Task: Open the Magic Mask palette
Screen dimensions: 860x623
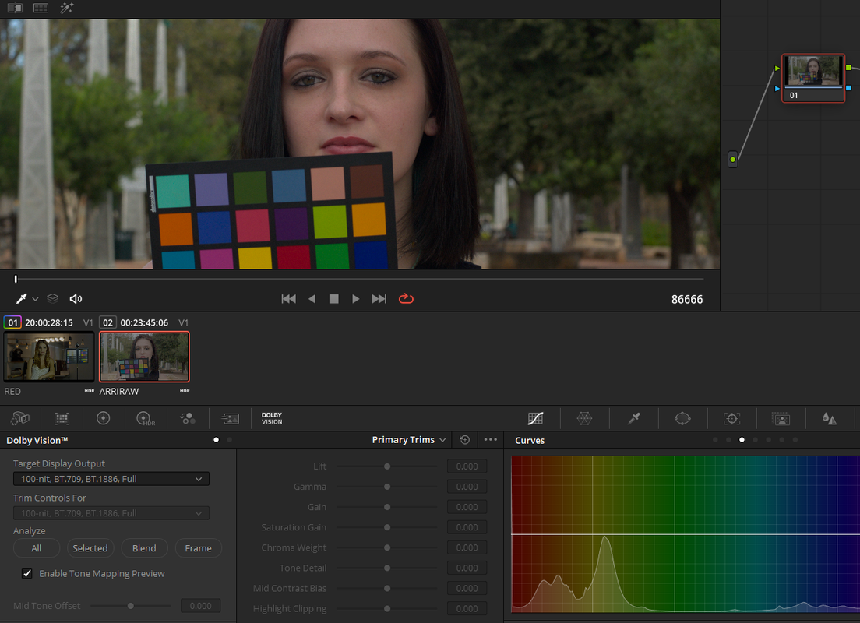Action: click(x=781, y=418)
